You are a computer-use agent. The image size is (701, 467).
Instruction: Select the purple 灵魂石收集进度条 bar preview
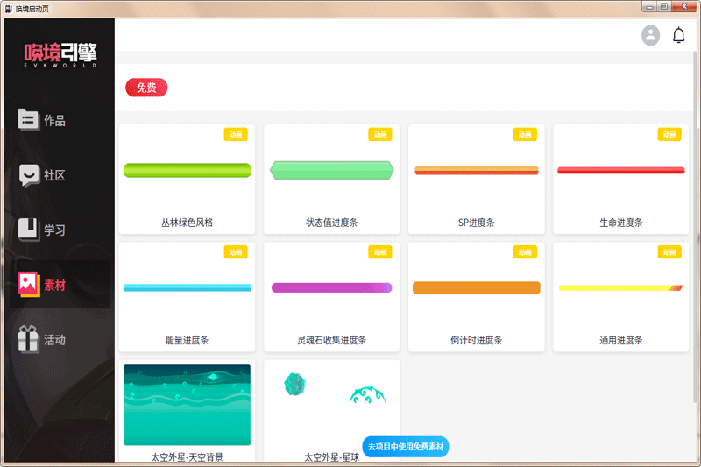click(332, 287)
